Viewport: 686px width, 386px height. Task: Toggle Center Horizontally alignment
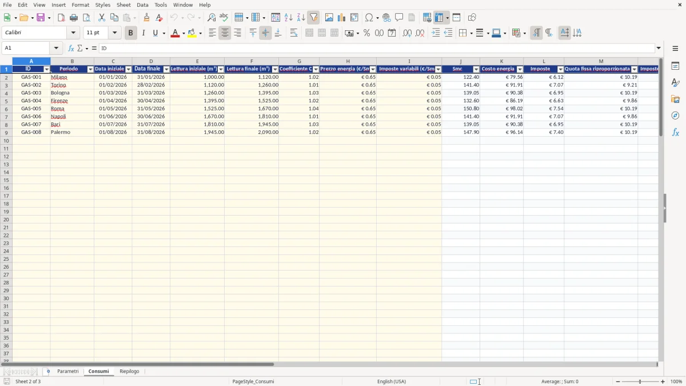click(x=225, y=33)
